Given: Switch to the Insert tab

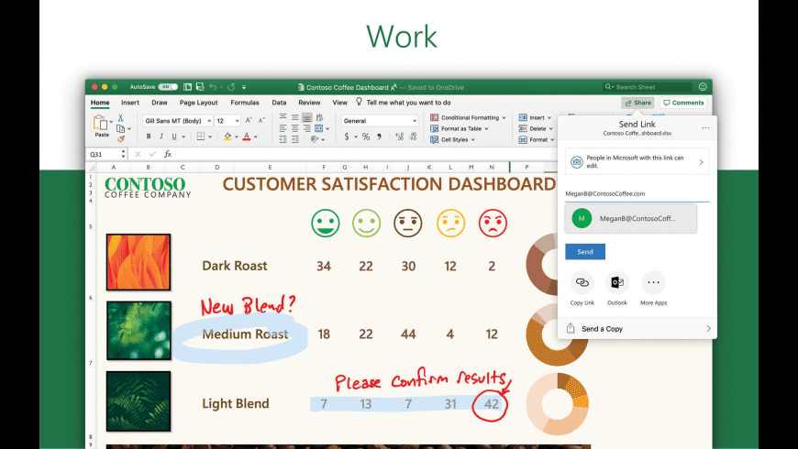Looking at the screenshot, I should pyautogui.click(x=130, y=103).
